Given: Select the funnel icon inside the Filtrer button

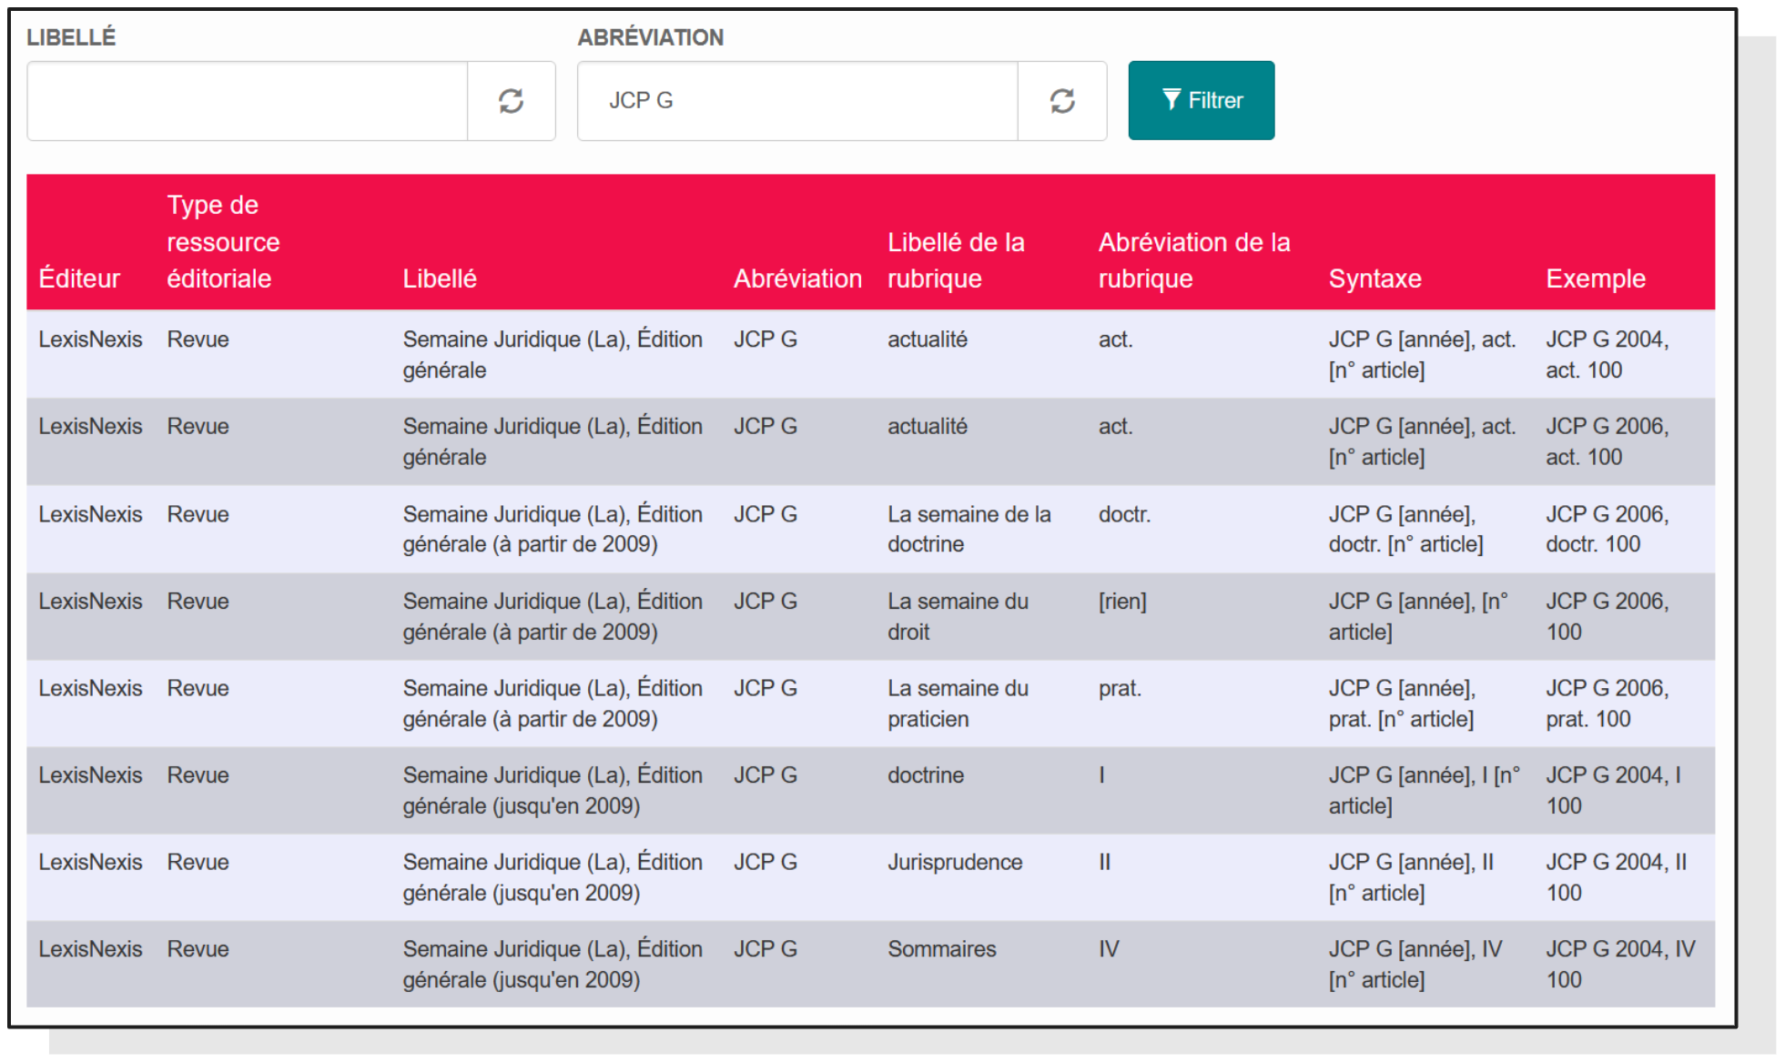Looking at the screenshot, I should pos(1171,99).
